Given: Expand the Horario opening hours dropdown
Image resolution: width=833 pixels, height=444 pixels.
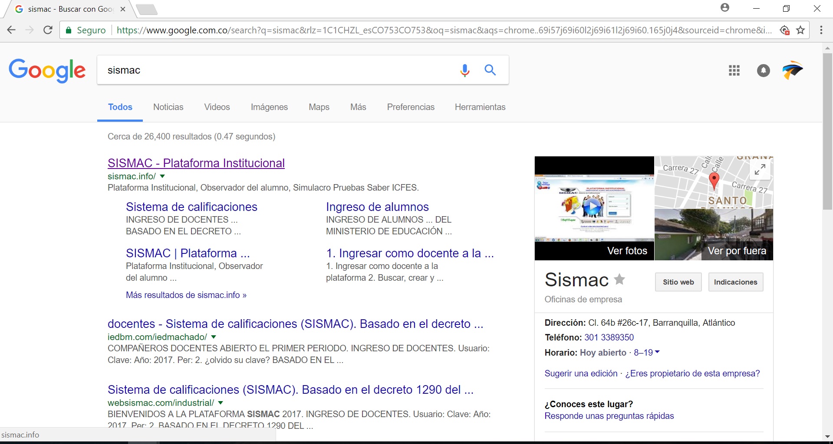Looking at the screenshot, I should (657, 352).
